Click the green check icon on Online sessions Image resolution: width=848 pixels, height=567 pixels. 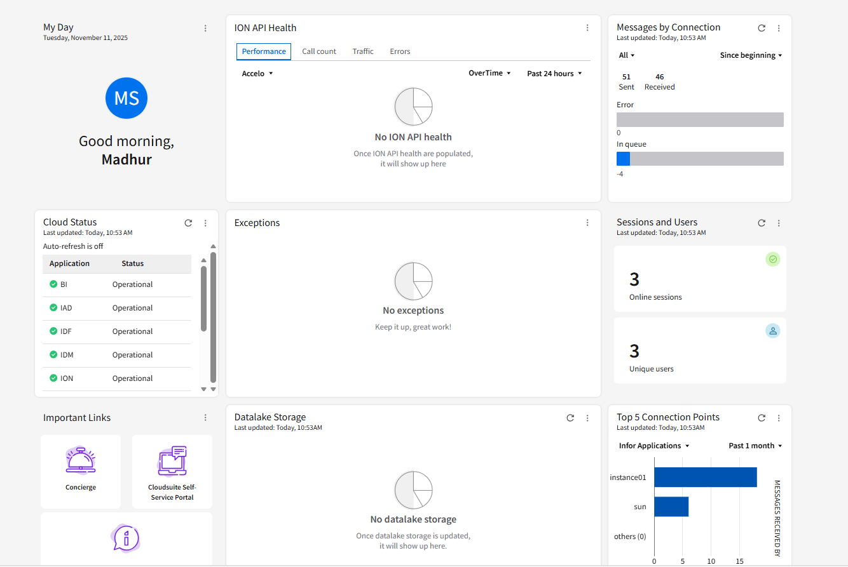pyautogui.click(x=773, y=259)
